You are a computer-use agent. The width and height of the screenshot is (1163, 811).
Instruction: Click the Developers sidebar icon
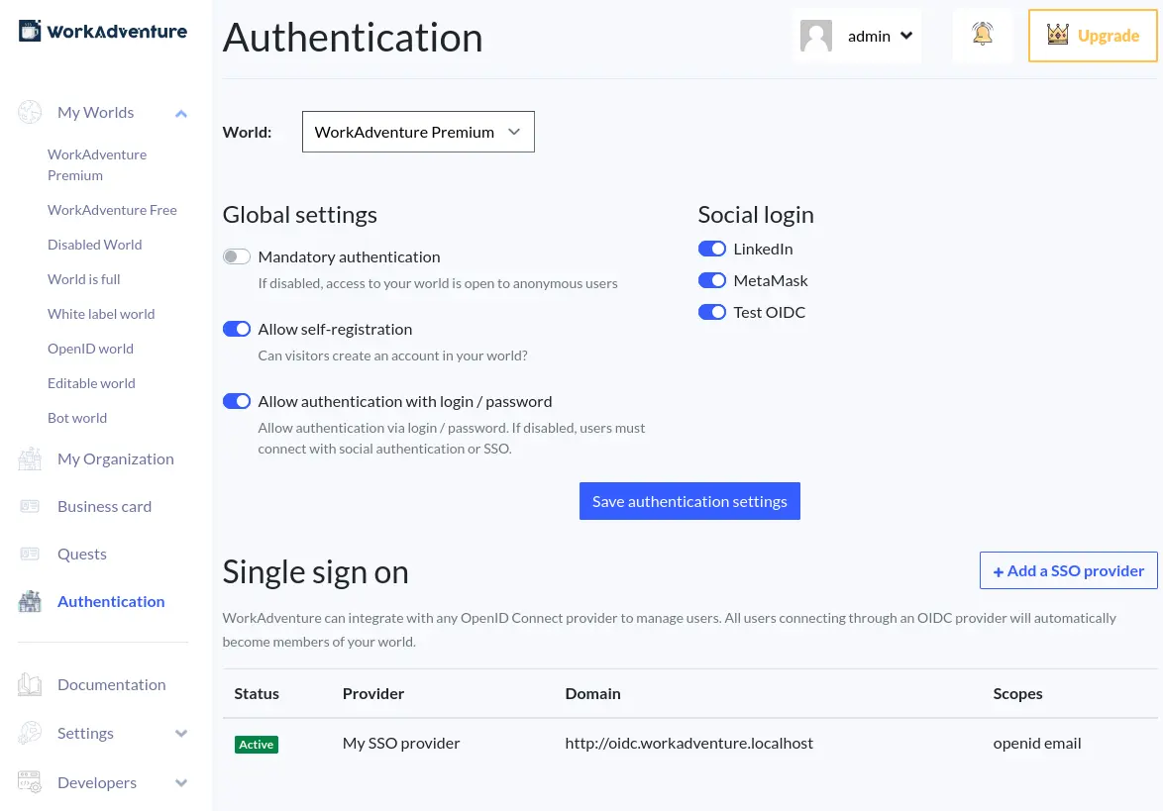[30, 782]
